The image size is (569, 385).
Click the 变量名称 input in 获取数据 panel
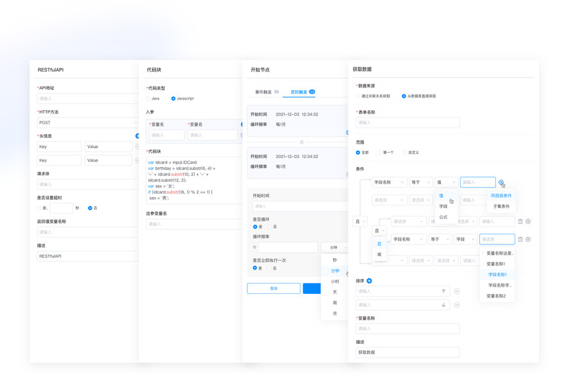click(x=408, y=329)
